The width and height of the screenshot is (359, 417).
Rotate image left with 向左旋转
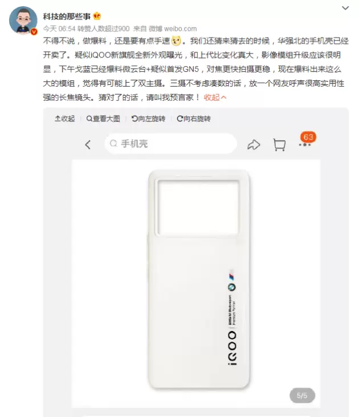148,118
